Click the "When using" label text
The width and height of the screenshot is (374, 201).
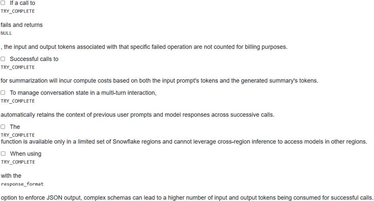pos(26,154)
